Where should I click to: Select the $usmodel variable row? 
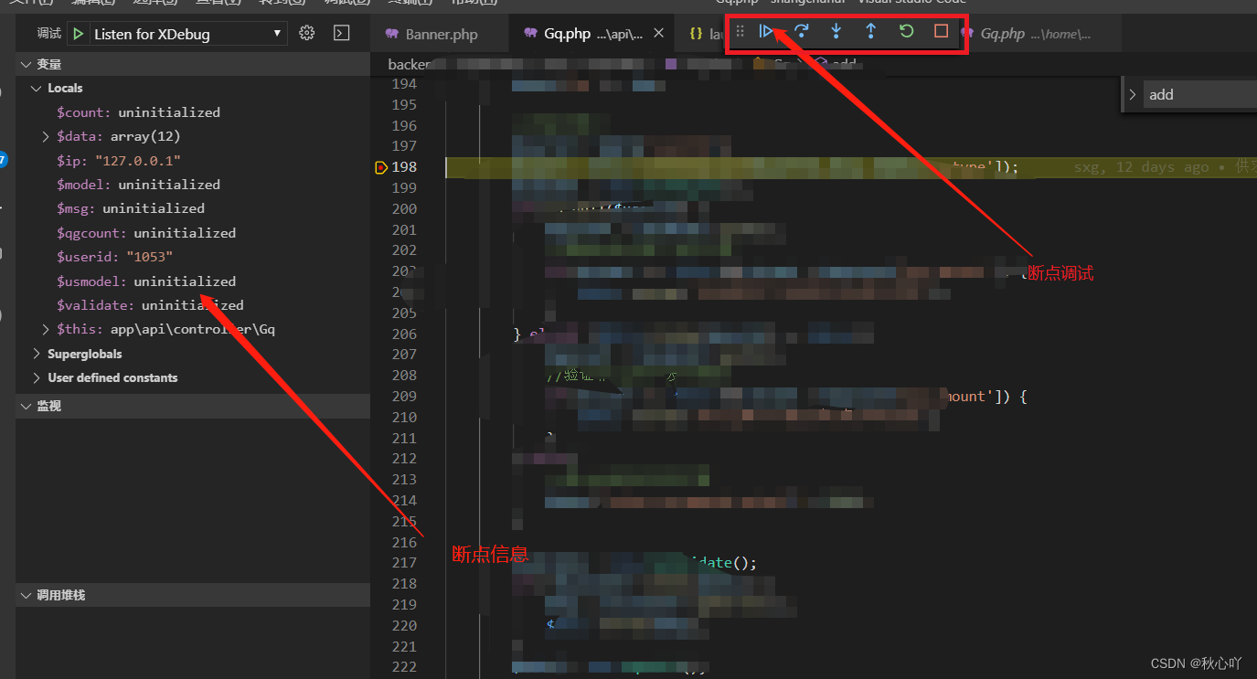click(193, 281)
